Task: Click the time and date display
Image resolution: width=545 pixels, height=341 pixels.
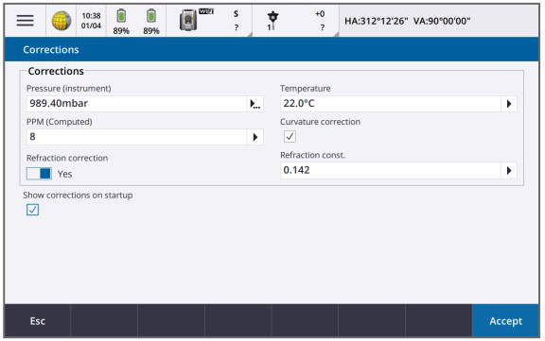Action: [91, 21]
